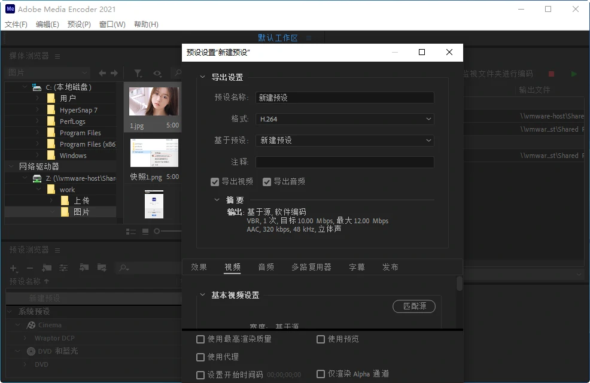Select the 1.jpg thumbnail
The width and height of the screenshot is (590, 383).
click(154, 102)
